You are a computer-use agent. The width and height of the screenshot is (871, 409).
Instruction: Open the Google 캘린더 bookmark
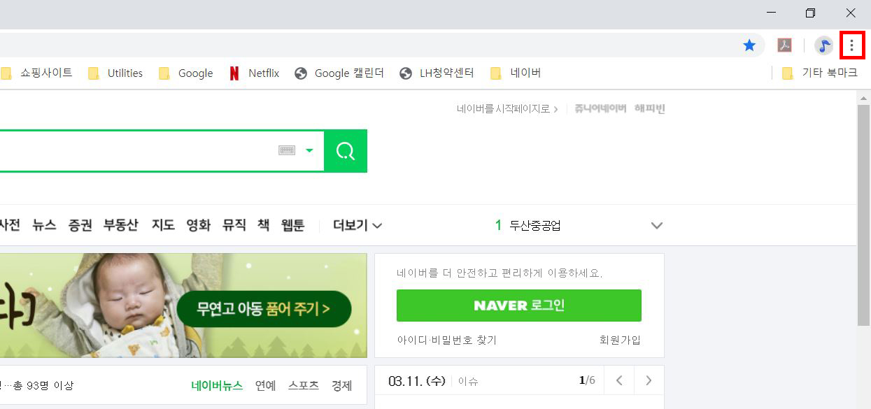pyautogui.click(x=340, y=73)
